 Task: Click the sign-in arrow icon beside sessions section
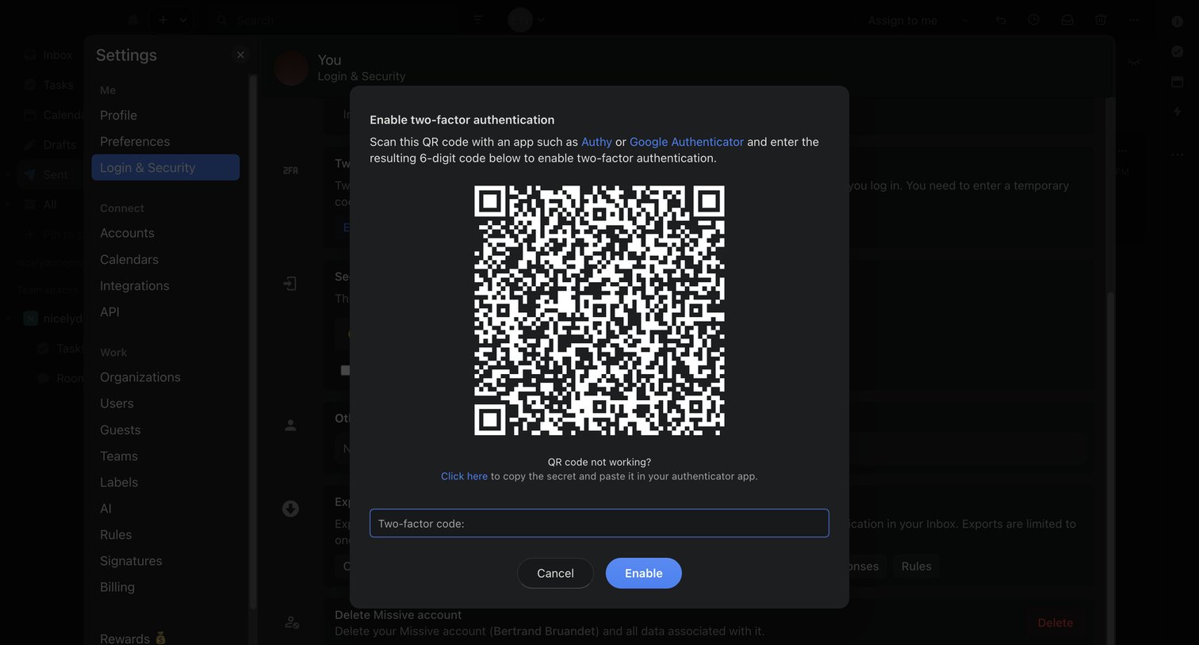coord(290,283)
